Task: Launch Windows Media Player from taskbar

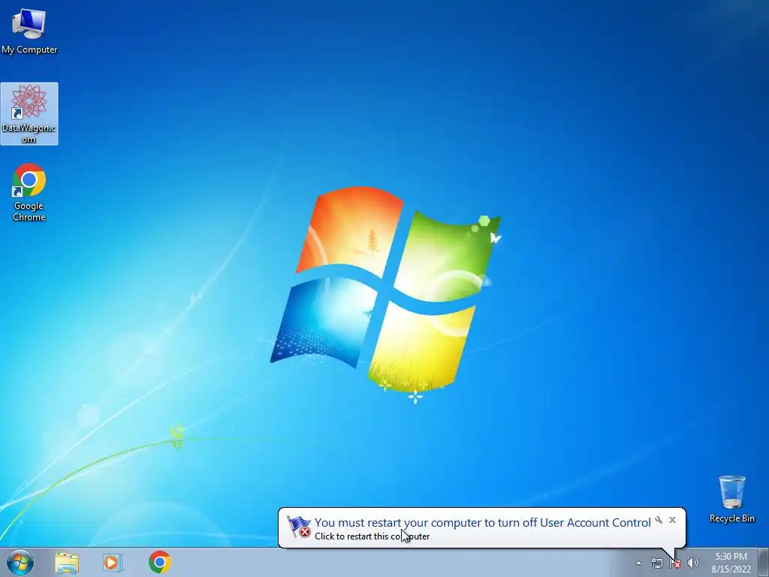Action: click(113, 562)
